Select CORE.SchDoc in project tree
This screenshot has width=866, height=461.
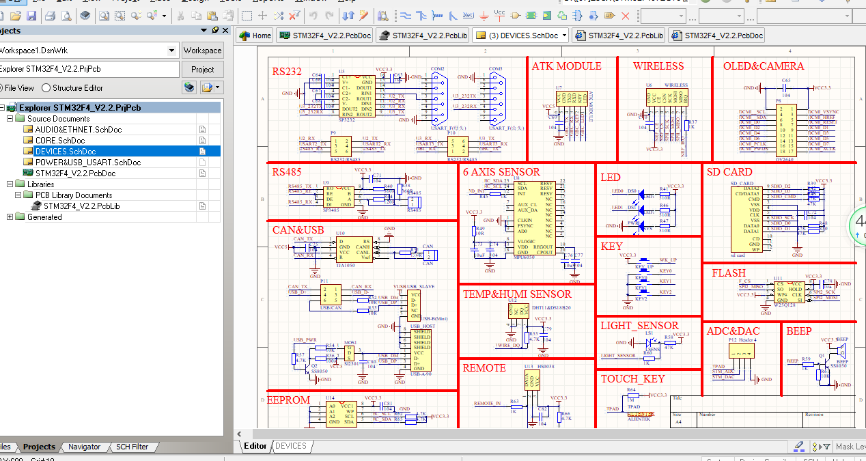tap(60, 141)
